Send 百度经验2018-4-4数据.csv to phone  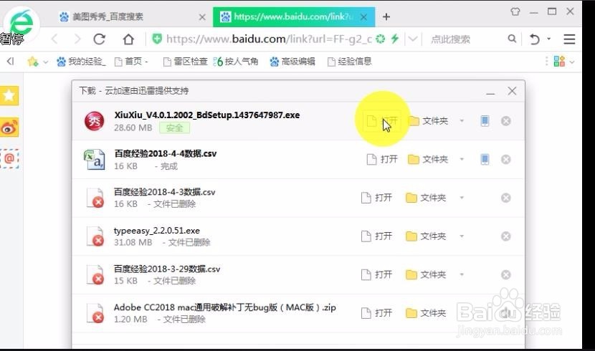485,159
